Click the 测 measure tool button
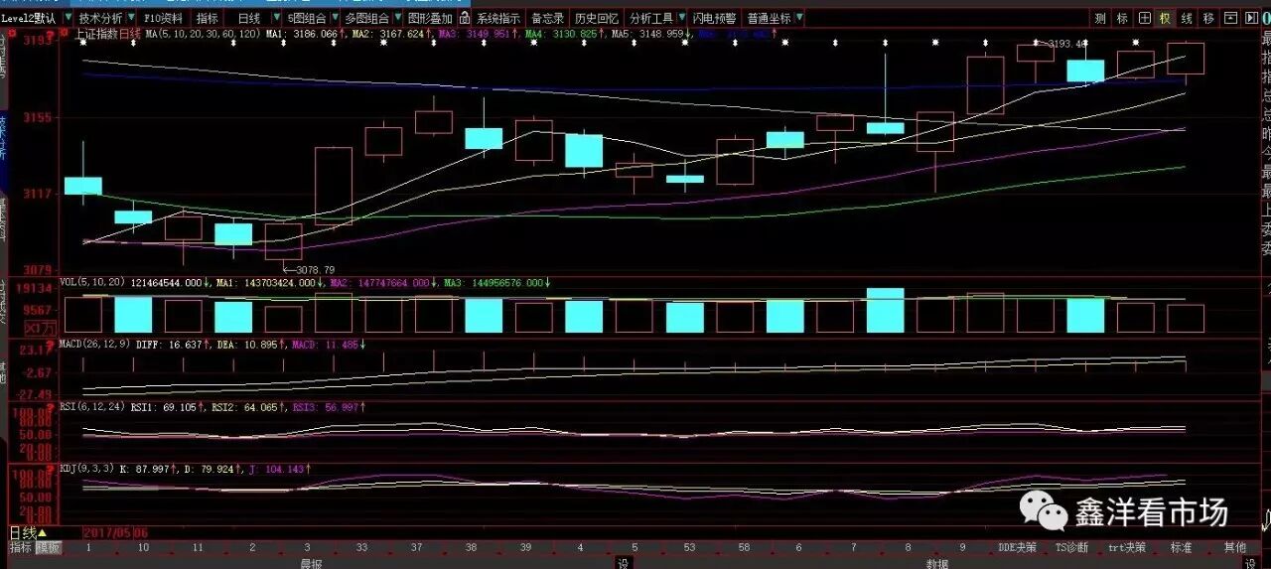This screenshot has height=569, width=1271. pos(1100,18)
